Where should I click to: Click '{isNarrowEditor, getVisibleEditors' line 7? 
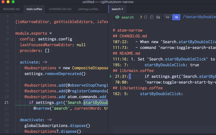[x=62, y=22]
